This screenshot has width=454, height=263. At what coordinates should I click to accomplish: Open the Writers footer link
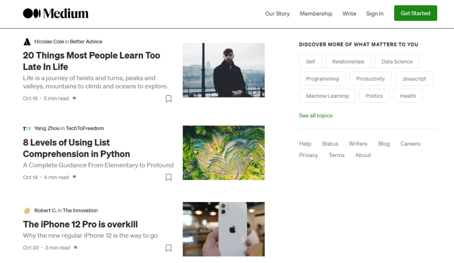[x=358, y=143]
